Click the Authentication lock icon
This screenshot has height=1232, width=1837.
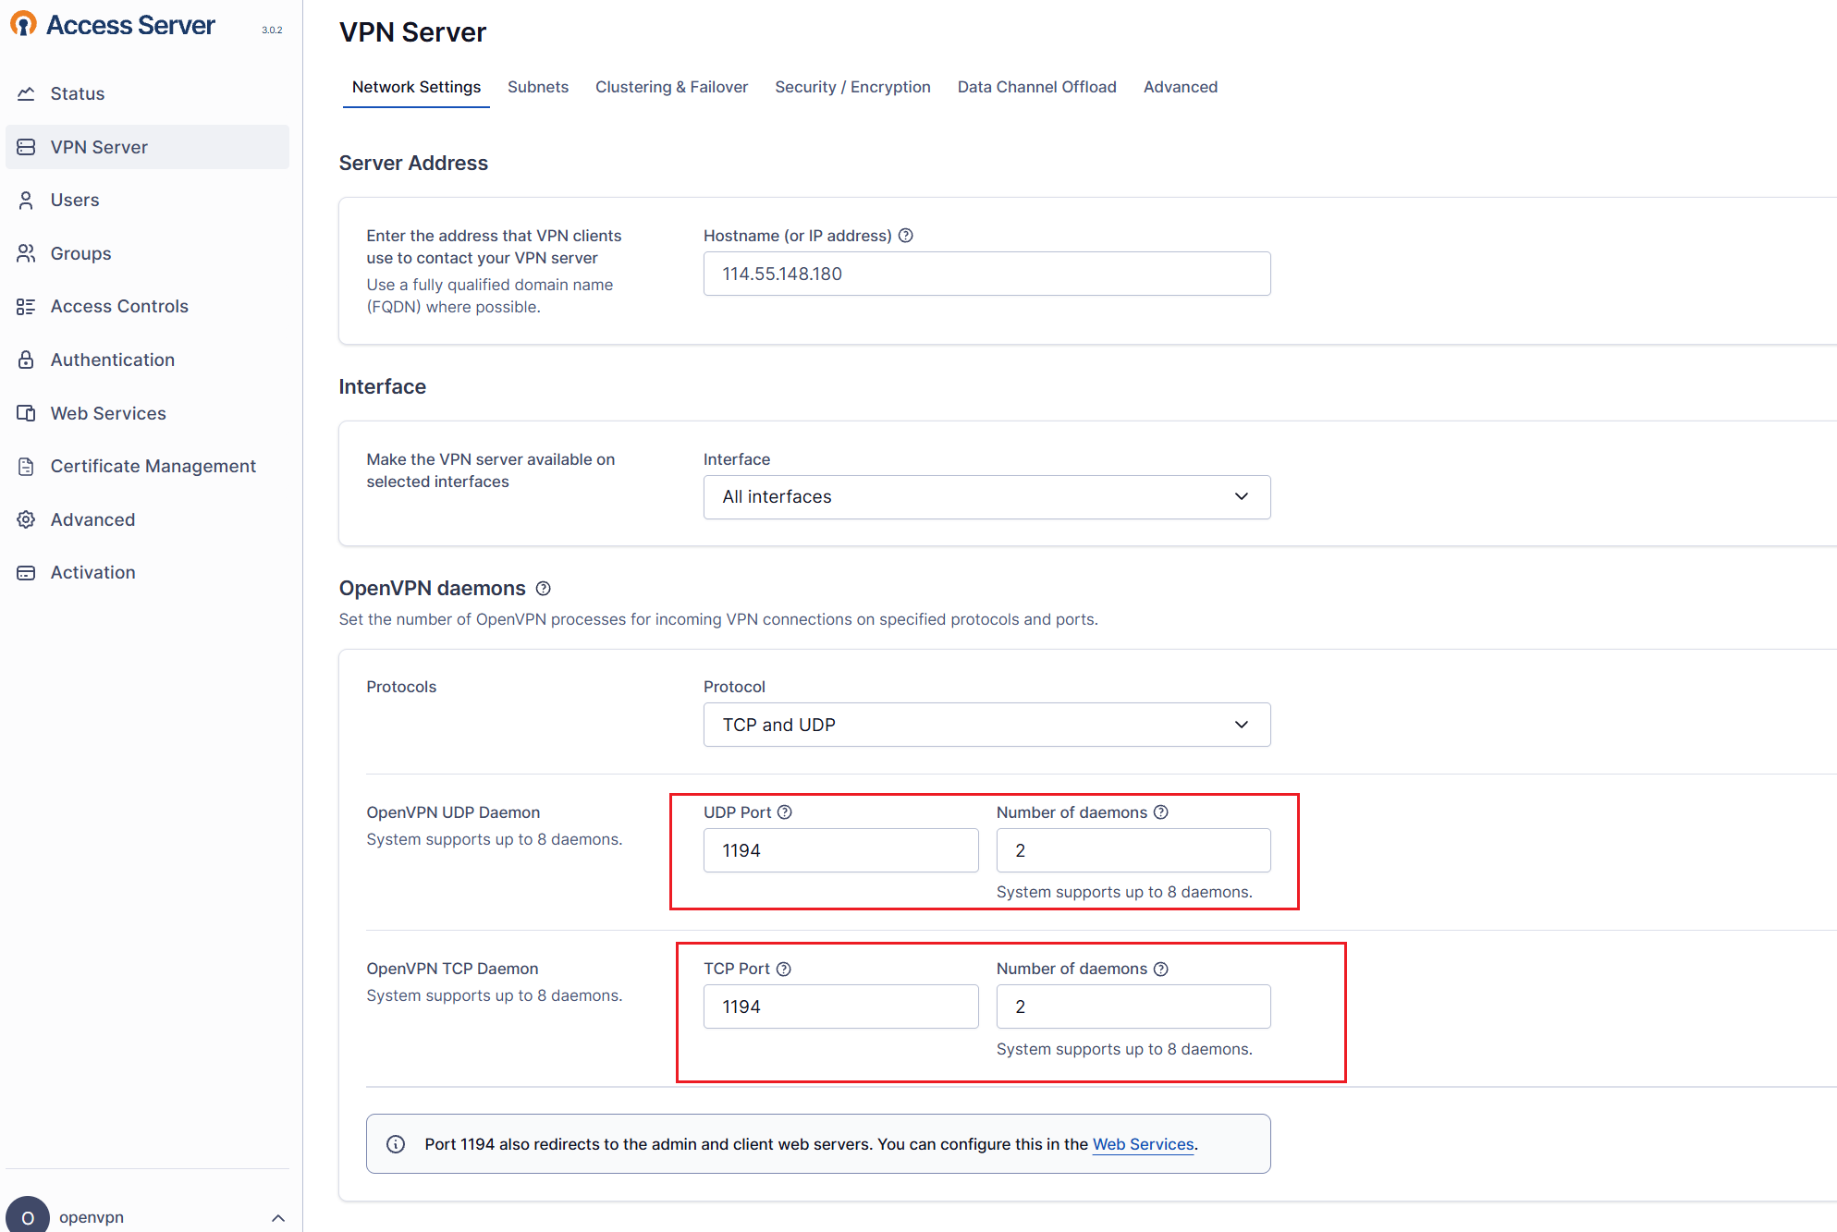tap(26, 360)
